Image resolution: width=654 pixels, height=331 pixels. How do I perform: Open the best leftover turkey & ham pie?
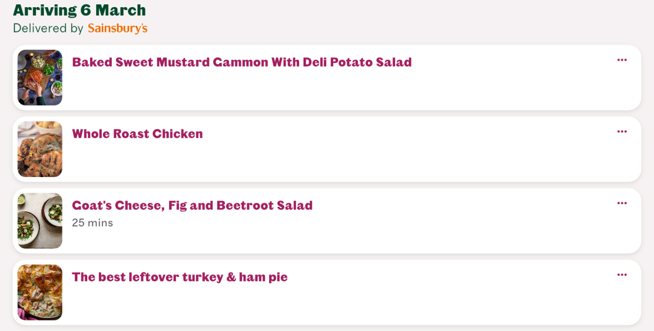coord(180,277)
